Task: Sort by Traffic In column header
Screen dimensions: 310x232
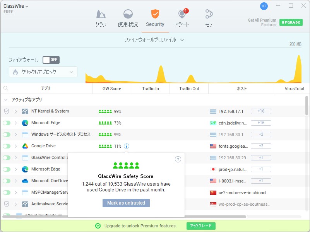Action: click(x=151, y=89)
